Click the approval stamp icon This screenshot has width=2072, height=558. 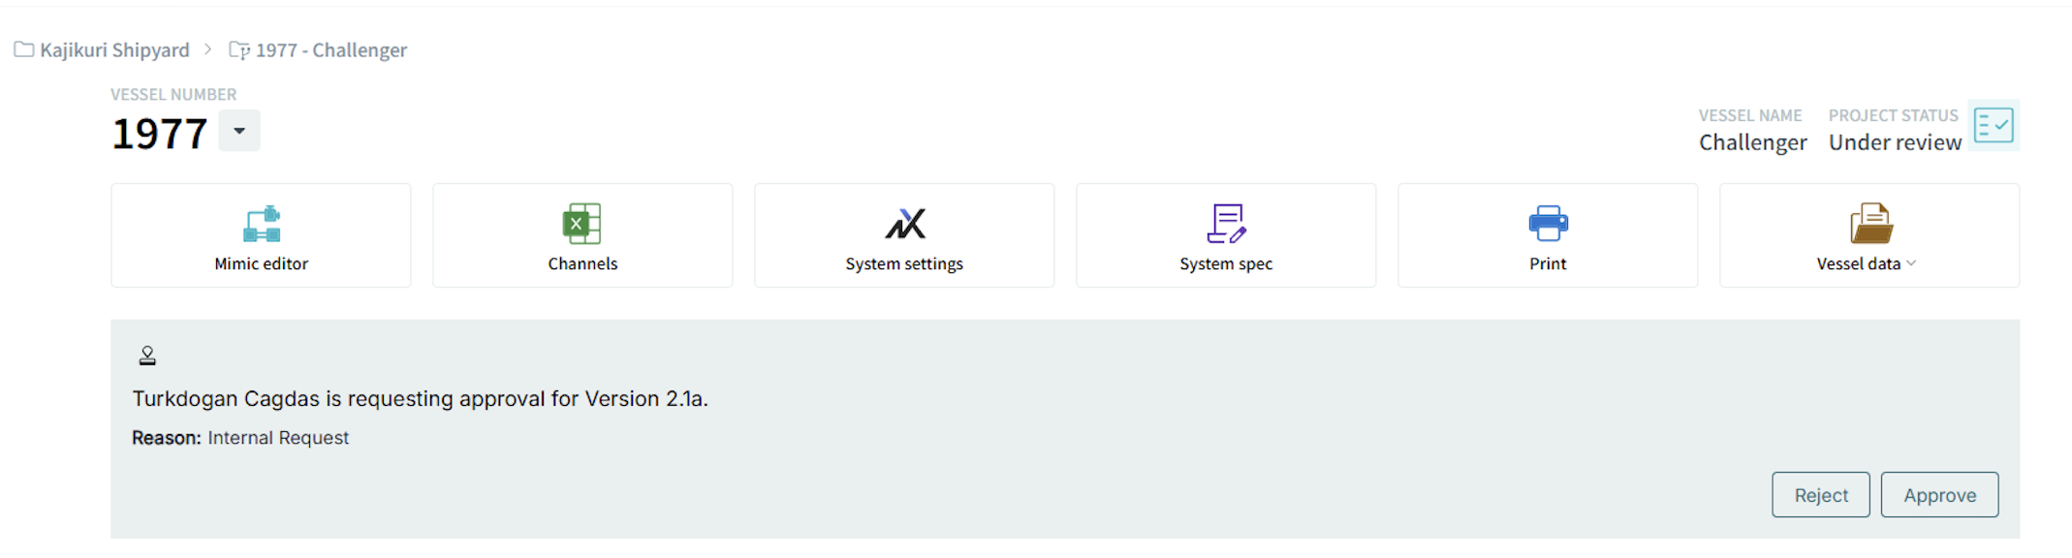(x=147, y=356)
